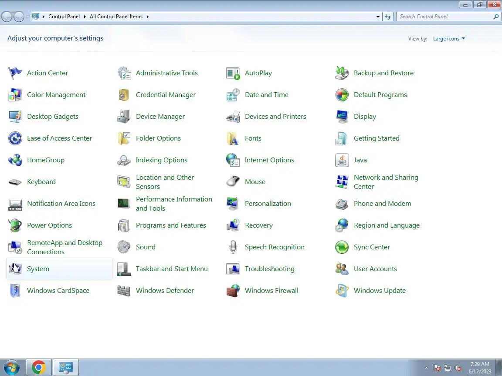This screenshot has width=502, height=376.
Task: Open Performance Information and Tools link
Action: click(174, 204)
